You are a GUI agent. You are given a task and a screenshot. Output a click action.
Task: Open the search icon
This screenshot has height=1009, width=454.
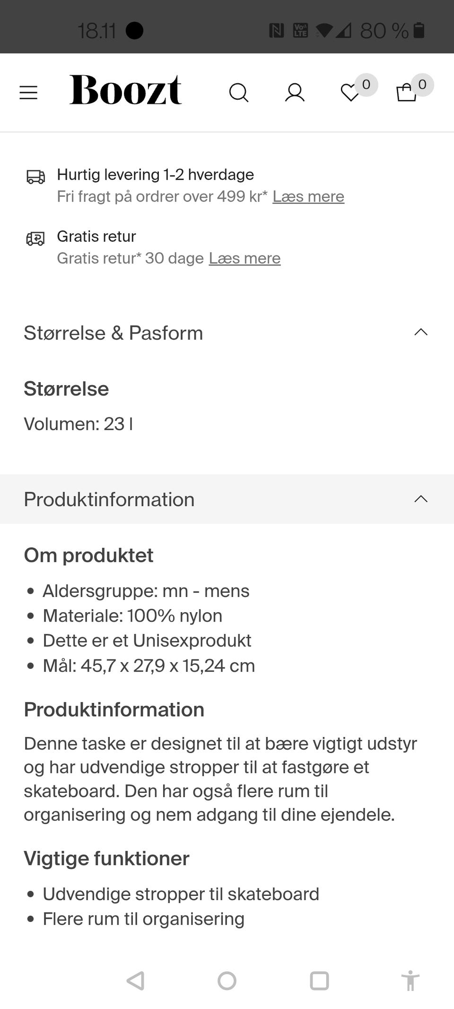(238, 93)
